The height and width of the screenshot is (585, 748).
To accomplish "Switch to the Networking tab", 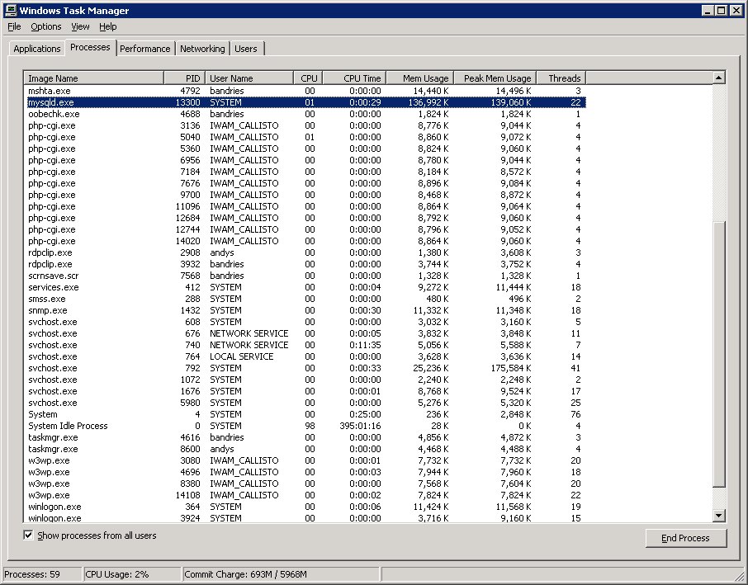I will pyautogui.click(x=202, y=49).
